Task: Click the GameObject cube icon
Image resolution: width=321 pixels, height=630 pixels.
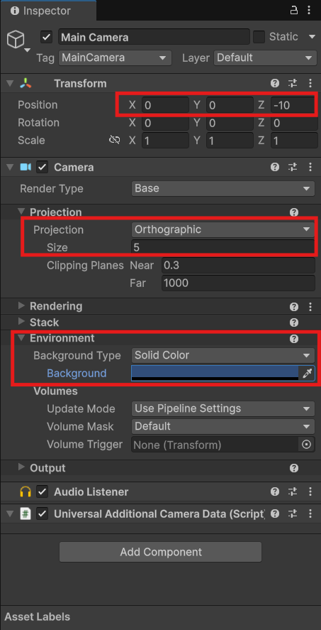Action: click(x=16, y=40)
